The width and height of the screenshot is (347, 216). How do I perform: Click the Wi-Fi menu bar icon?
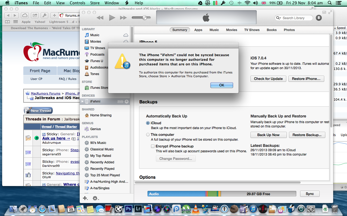(x=247, y=3)
